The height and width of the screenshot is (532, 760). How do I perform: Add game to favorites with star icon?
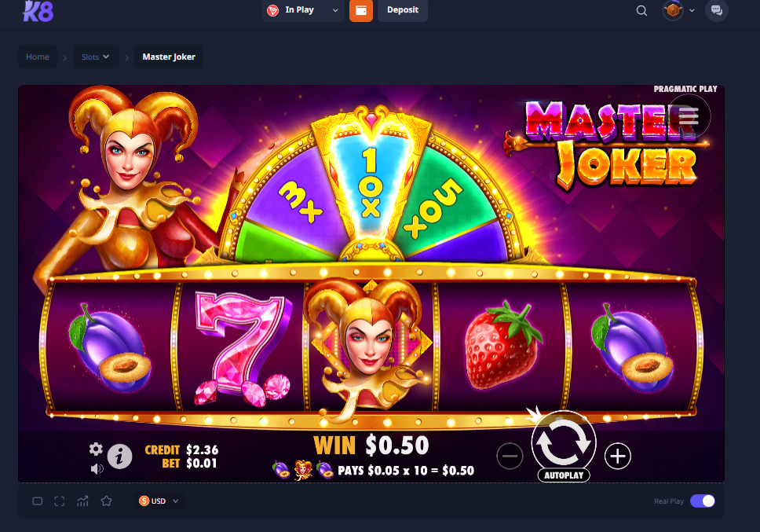point(106,501)
